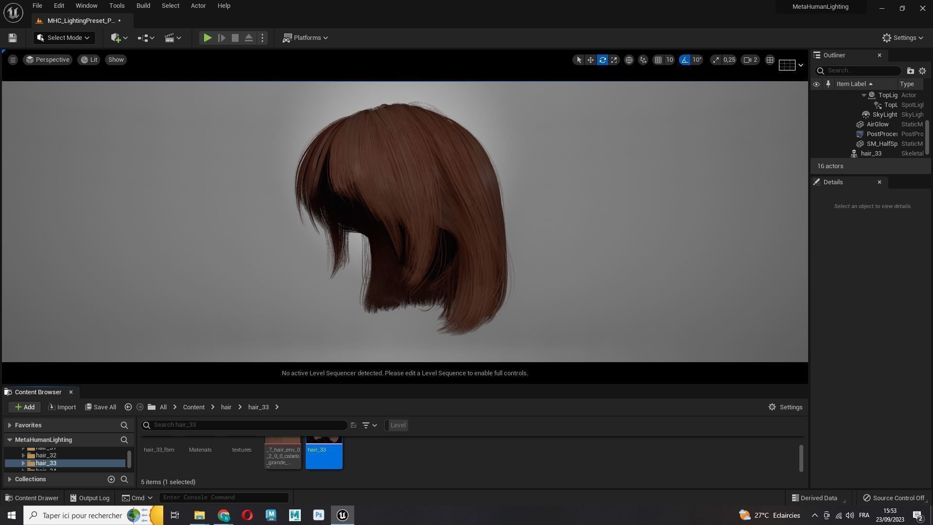The image size is (933, 525).
Task: Click Save All in Content Browser
Action: point(101,407)
